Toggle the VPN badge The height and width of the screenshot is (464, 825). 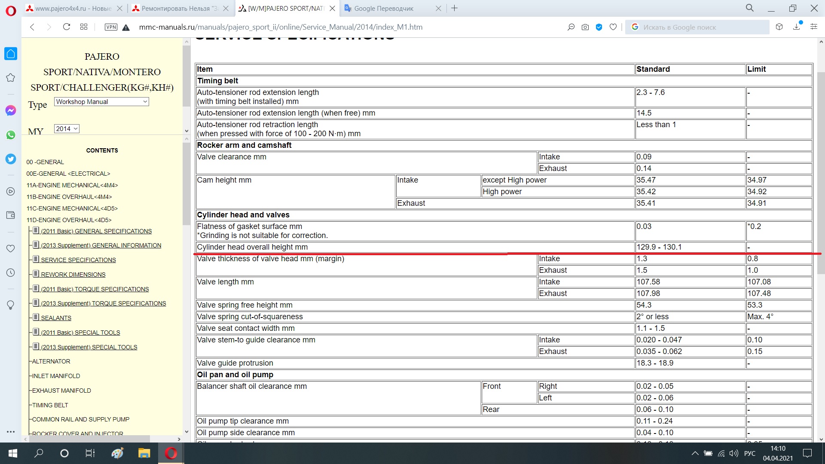tap(111, 27)
